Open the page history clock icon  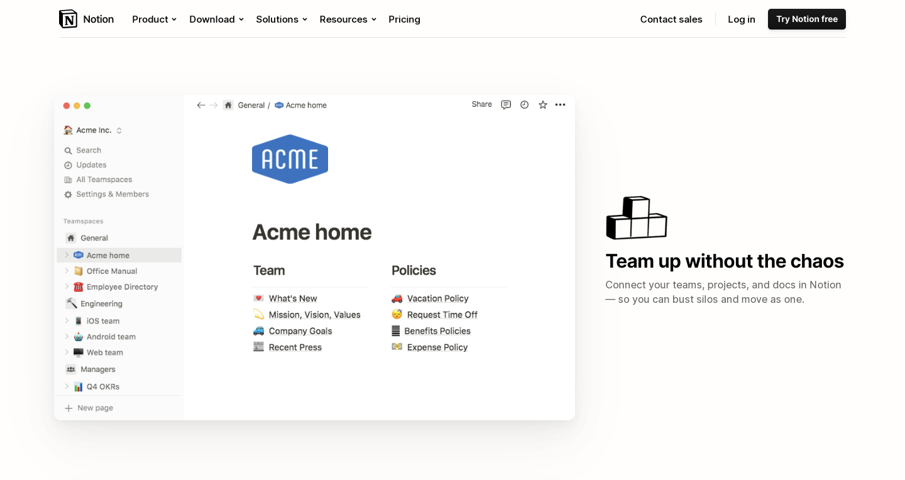tap(524, 105)
